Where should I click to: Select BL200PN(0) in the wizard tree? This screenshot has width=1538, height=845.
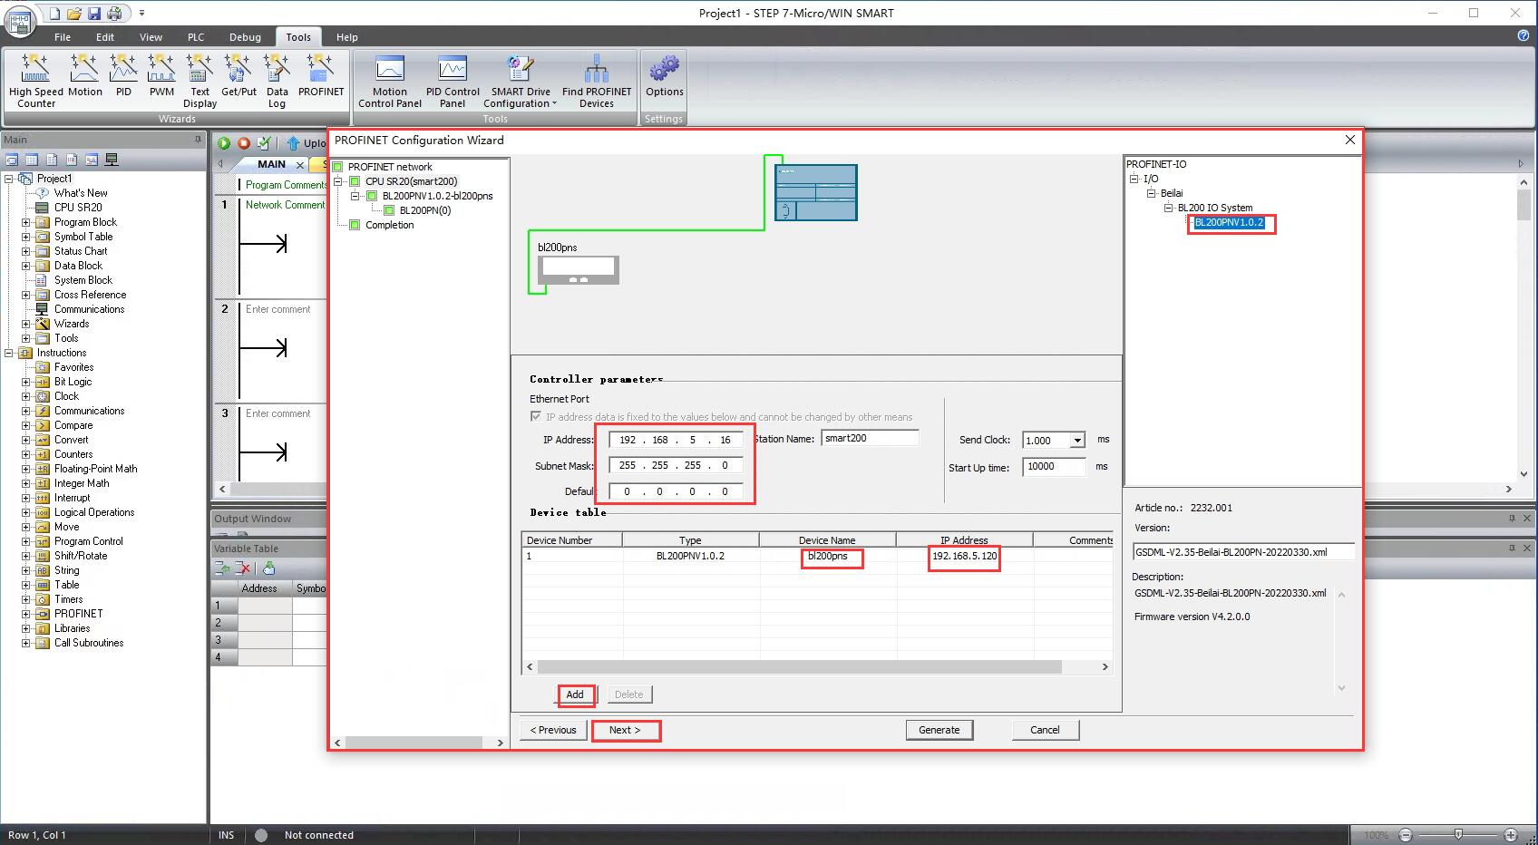pyautogui.click(x=425, y=210)
